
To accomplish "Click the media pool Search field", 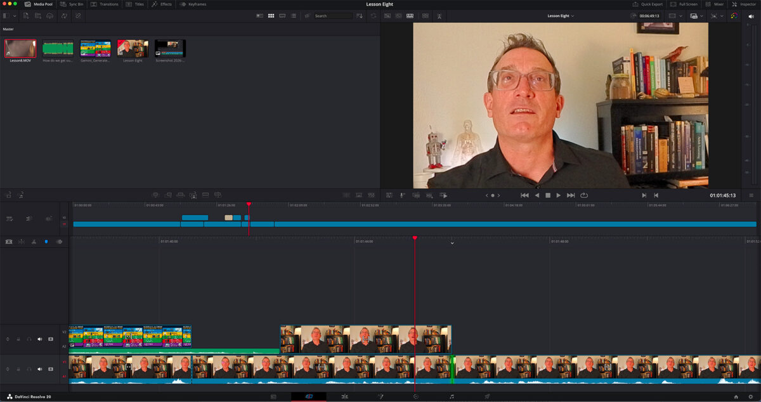I will click(x=333, y=16).
